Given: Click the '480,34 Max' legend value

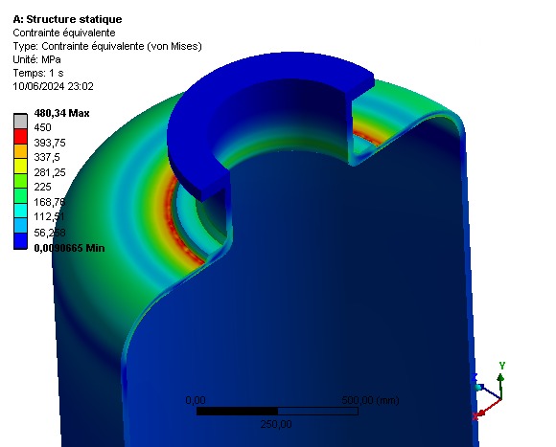Looking at the screenshot, I should pos(61,113).
